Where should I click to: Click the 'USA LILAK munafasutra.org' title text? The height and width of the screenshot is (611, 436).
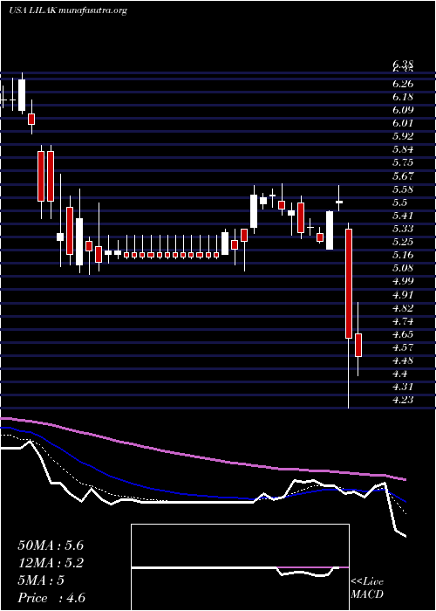pos(68,10)
